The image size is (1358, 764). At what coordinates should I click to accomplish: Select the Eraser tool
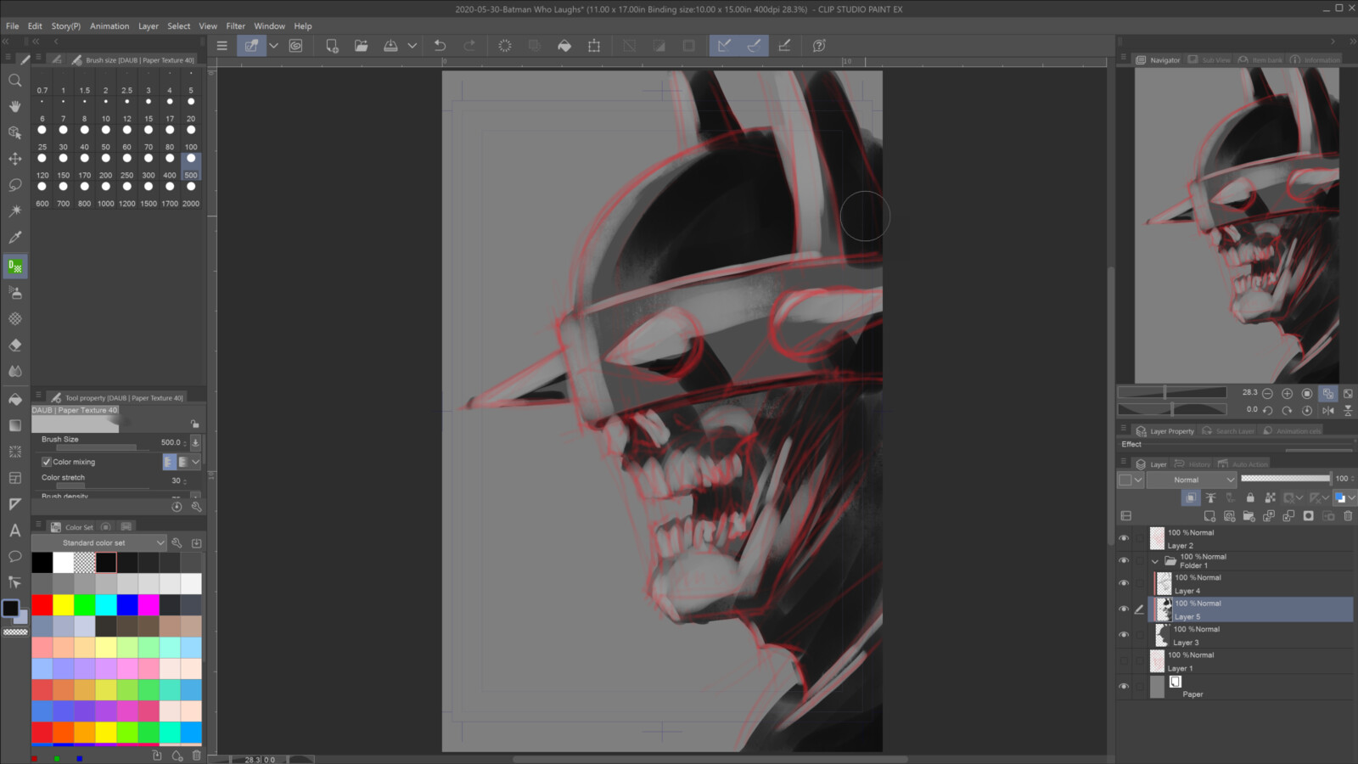point(14,345)
